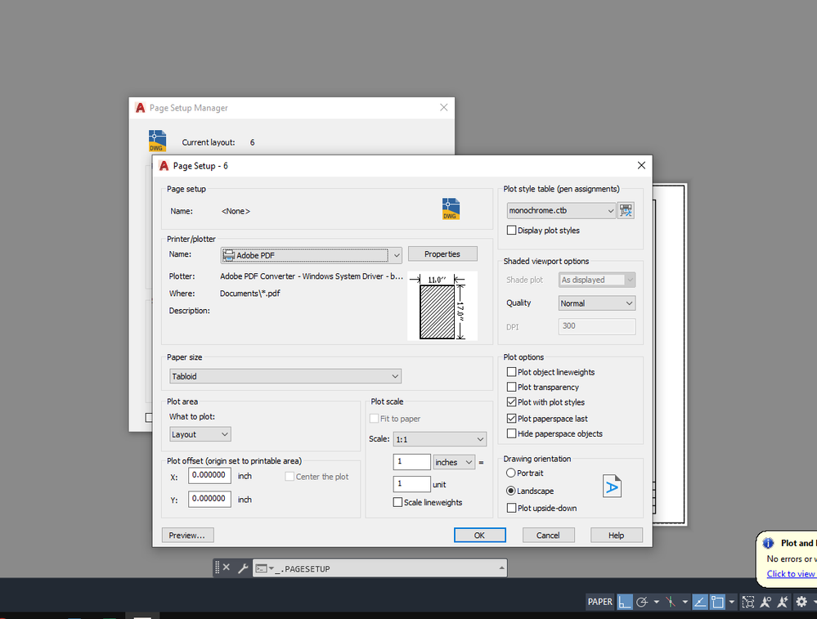Click annotation auto-scale icon in status bar
Image resolution: width=817 pixels, height=619 pixels.
[783, 602]
